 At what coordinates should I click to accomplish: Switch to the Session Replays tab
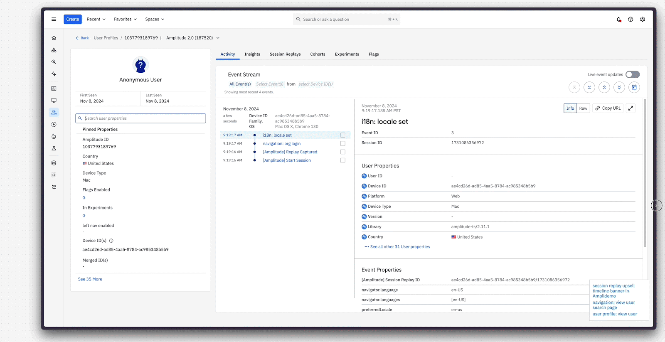click(285, 54)
